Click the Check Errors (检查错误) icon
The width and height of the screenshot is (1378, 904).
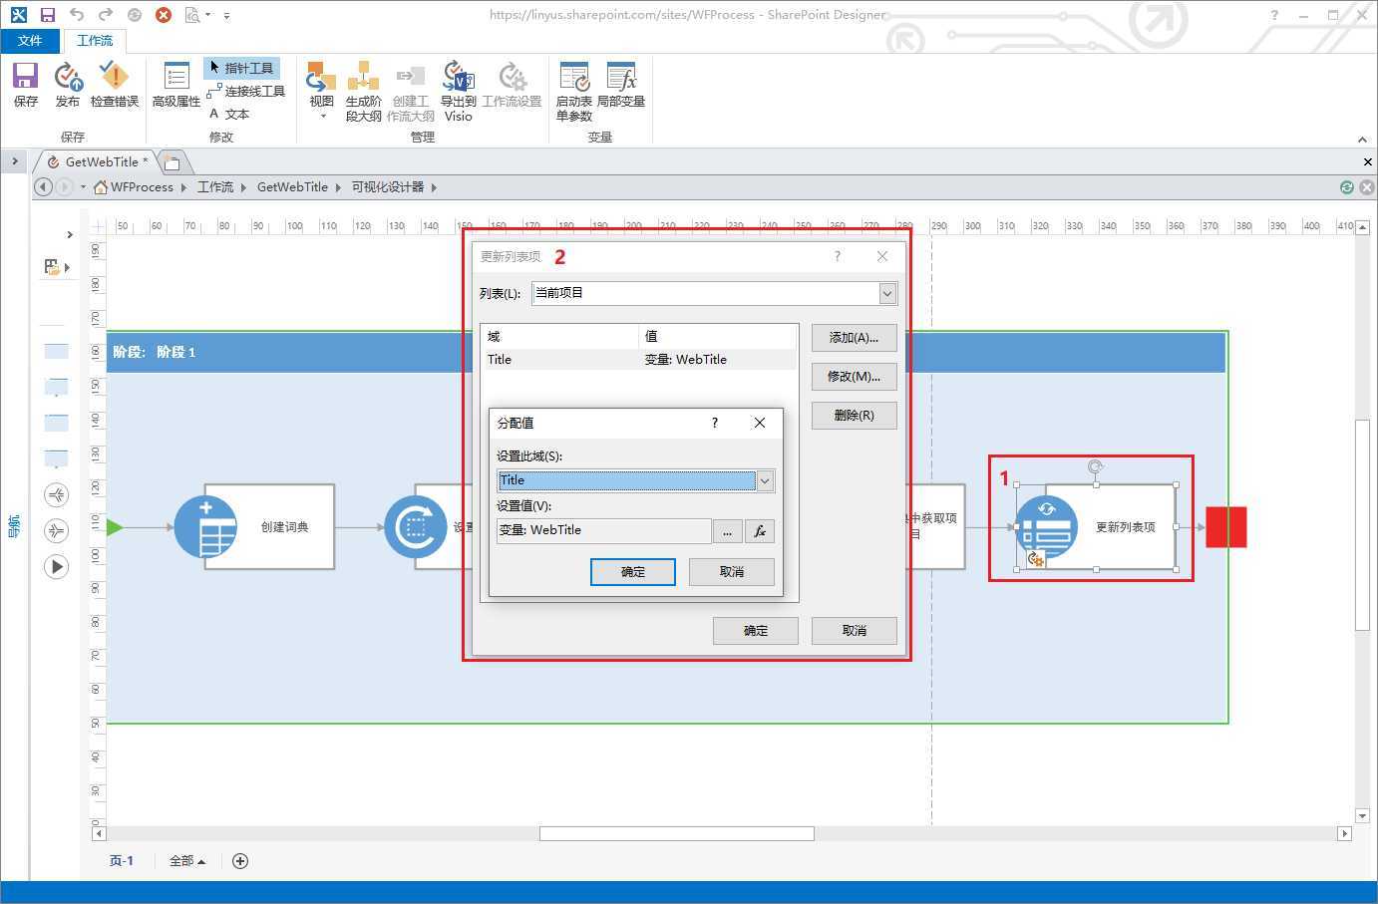(115, 84)
